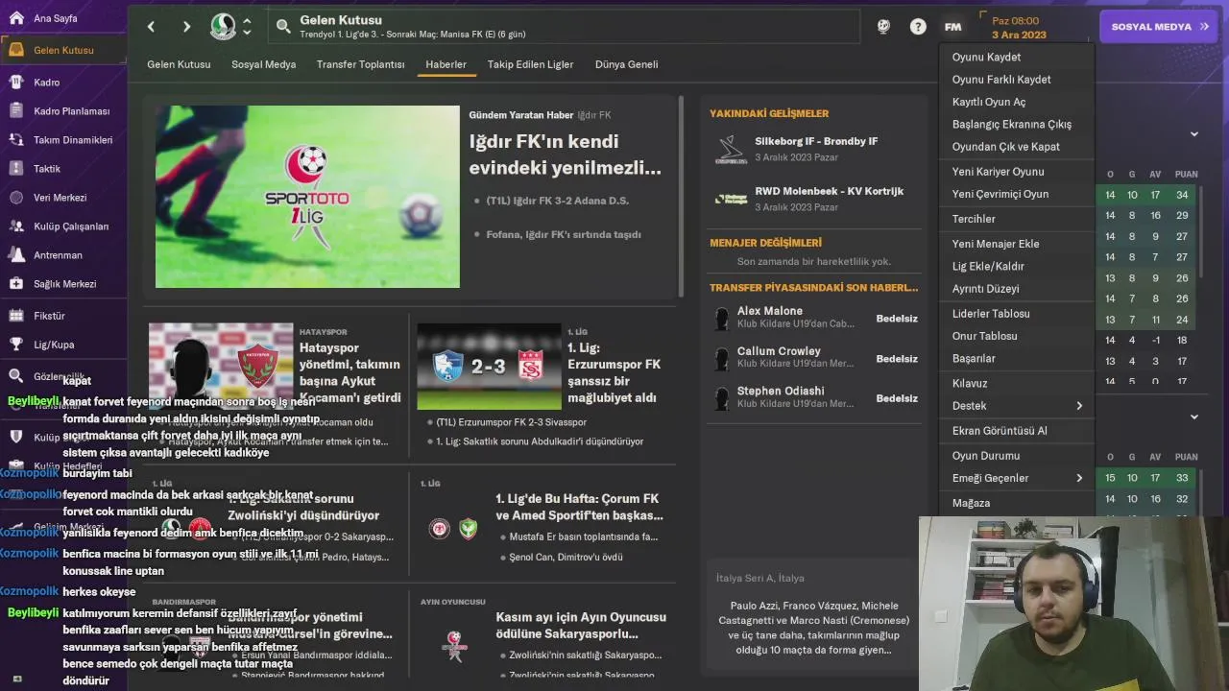This screenshot has width=1229, height=691.
Task: Click the news list vertical scrollbar
Action: [x=682, y=197]
